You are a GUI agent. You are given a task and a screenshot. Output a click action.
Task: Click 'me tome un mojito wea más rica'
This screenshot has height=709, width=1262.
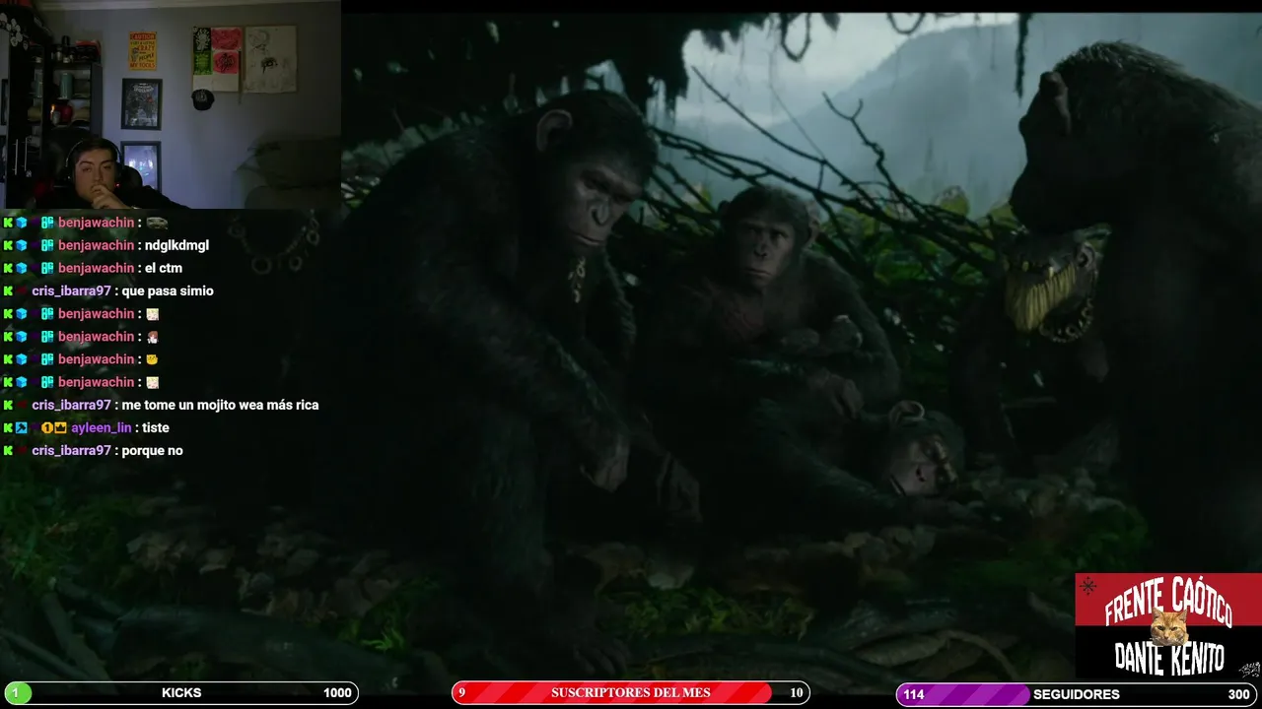220,405
